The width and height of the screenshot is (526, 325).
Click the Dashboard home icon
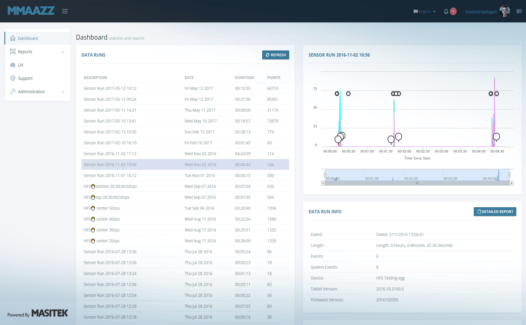point(13,38)
